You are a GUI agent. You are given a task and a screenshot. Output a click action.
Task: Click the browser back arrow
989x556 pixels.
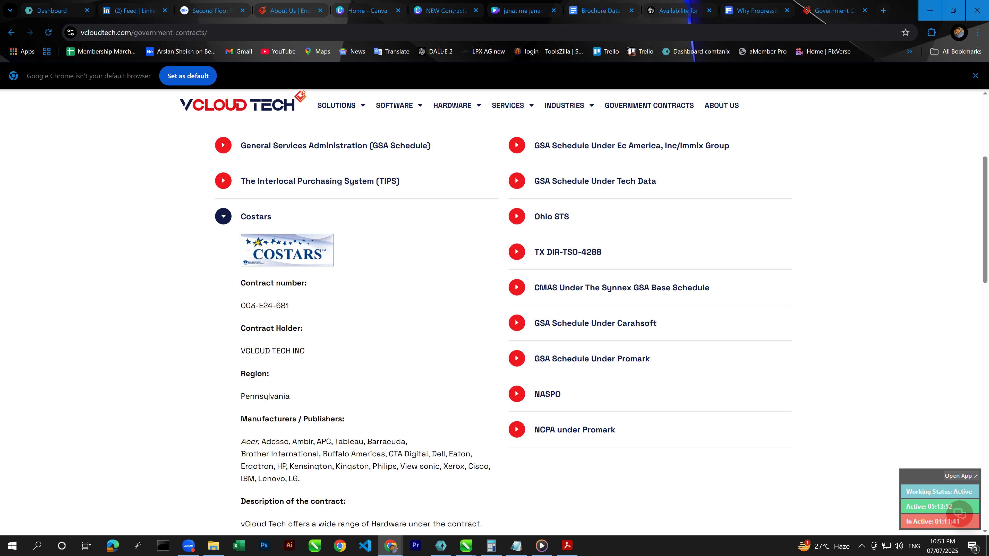pyautogui.click(x=11, y=33)
